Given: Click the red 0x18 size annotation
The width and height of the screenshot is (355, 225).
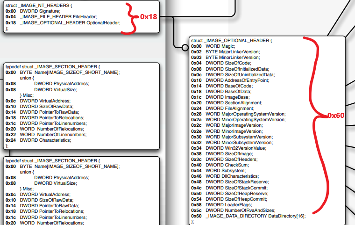Looking at the screenshot, I should tap(148, 16).
